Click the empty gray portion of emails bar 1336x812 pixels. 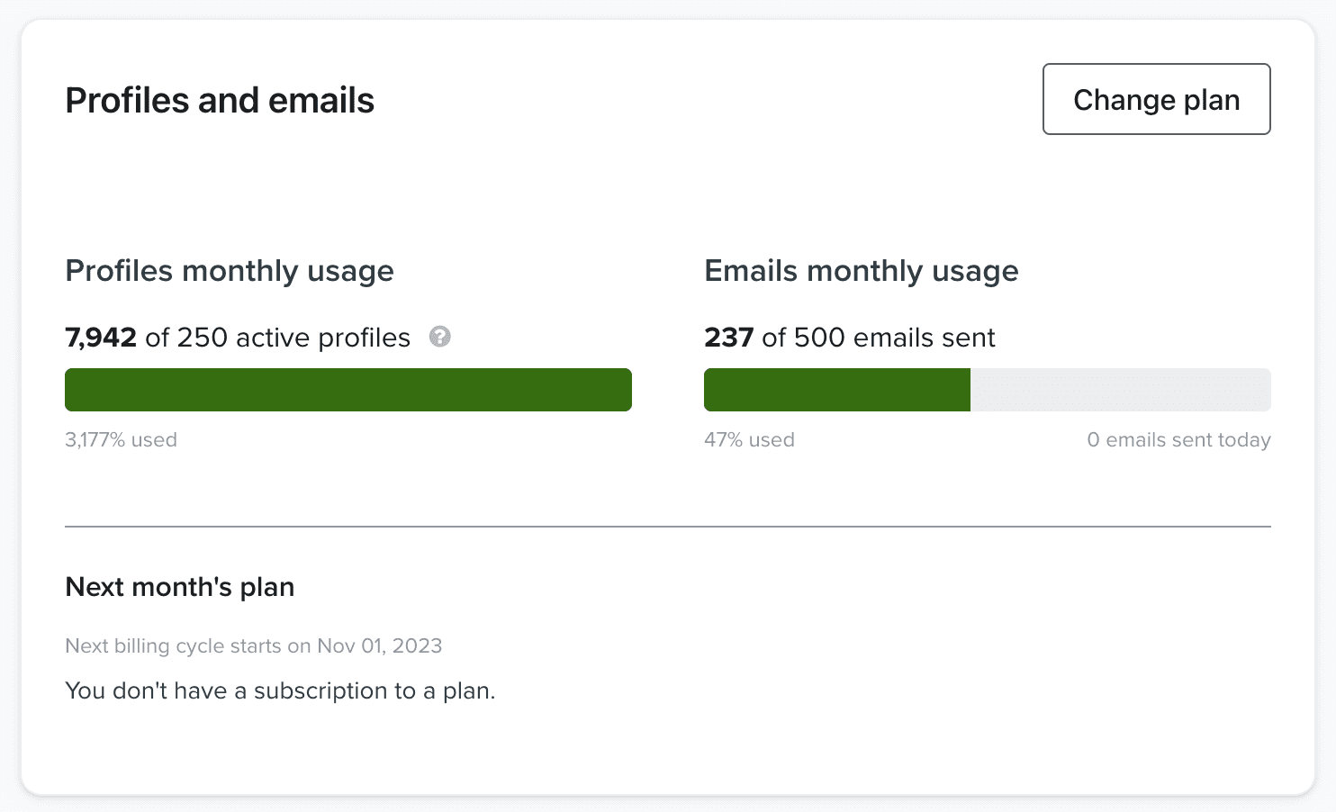click(1121, 390)
